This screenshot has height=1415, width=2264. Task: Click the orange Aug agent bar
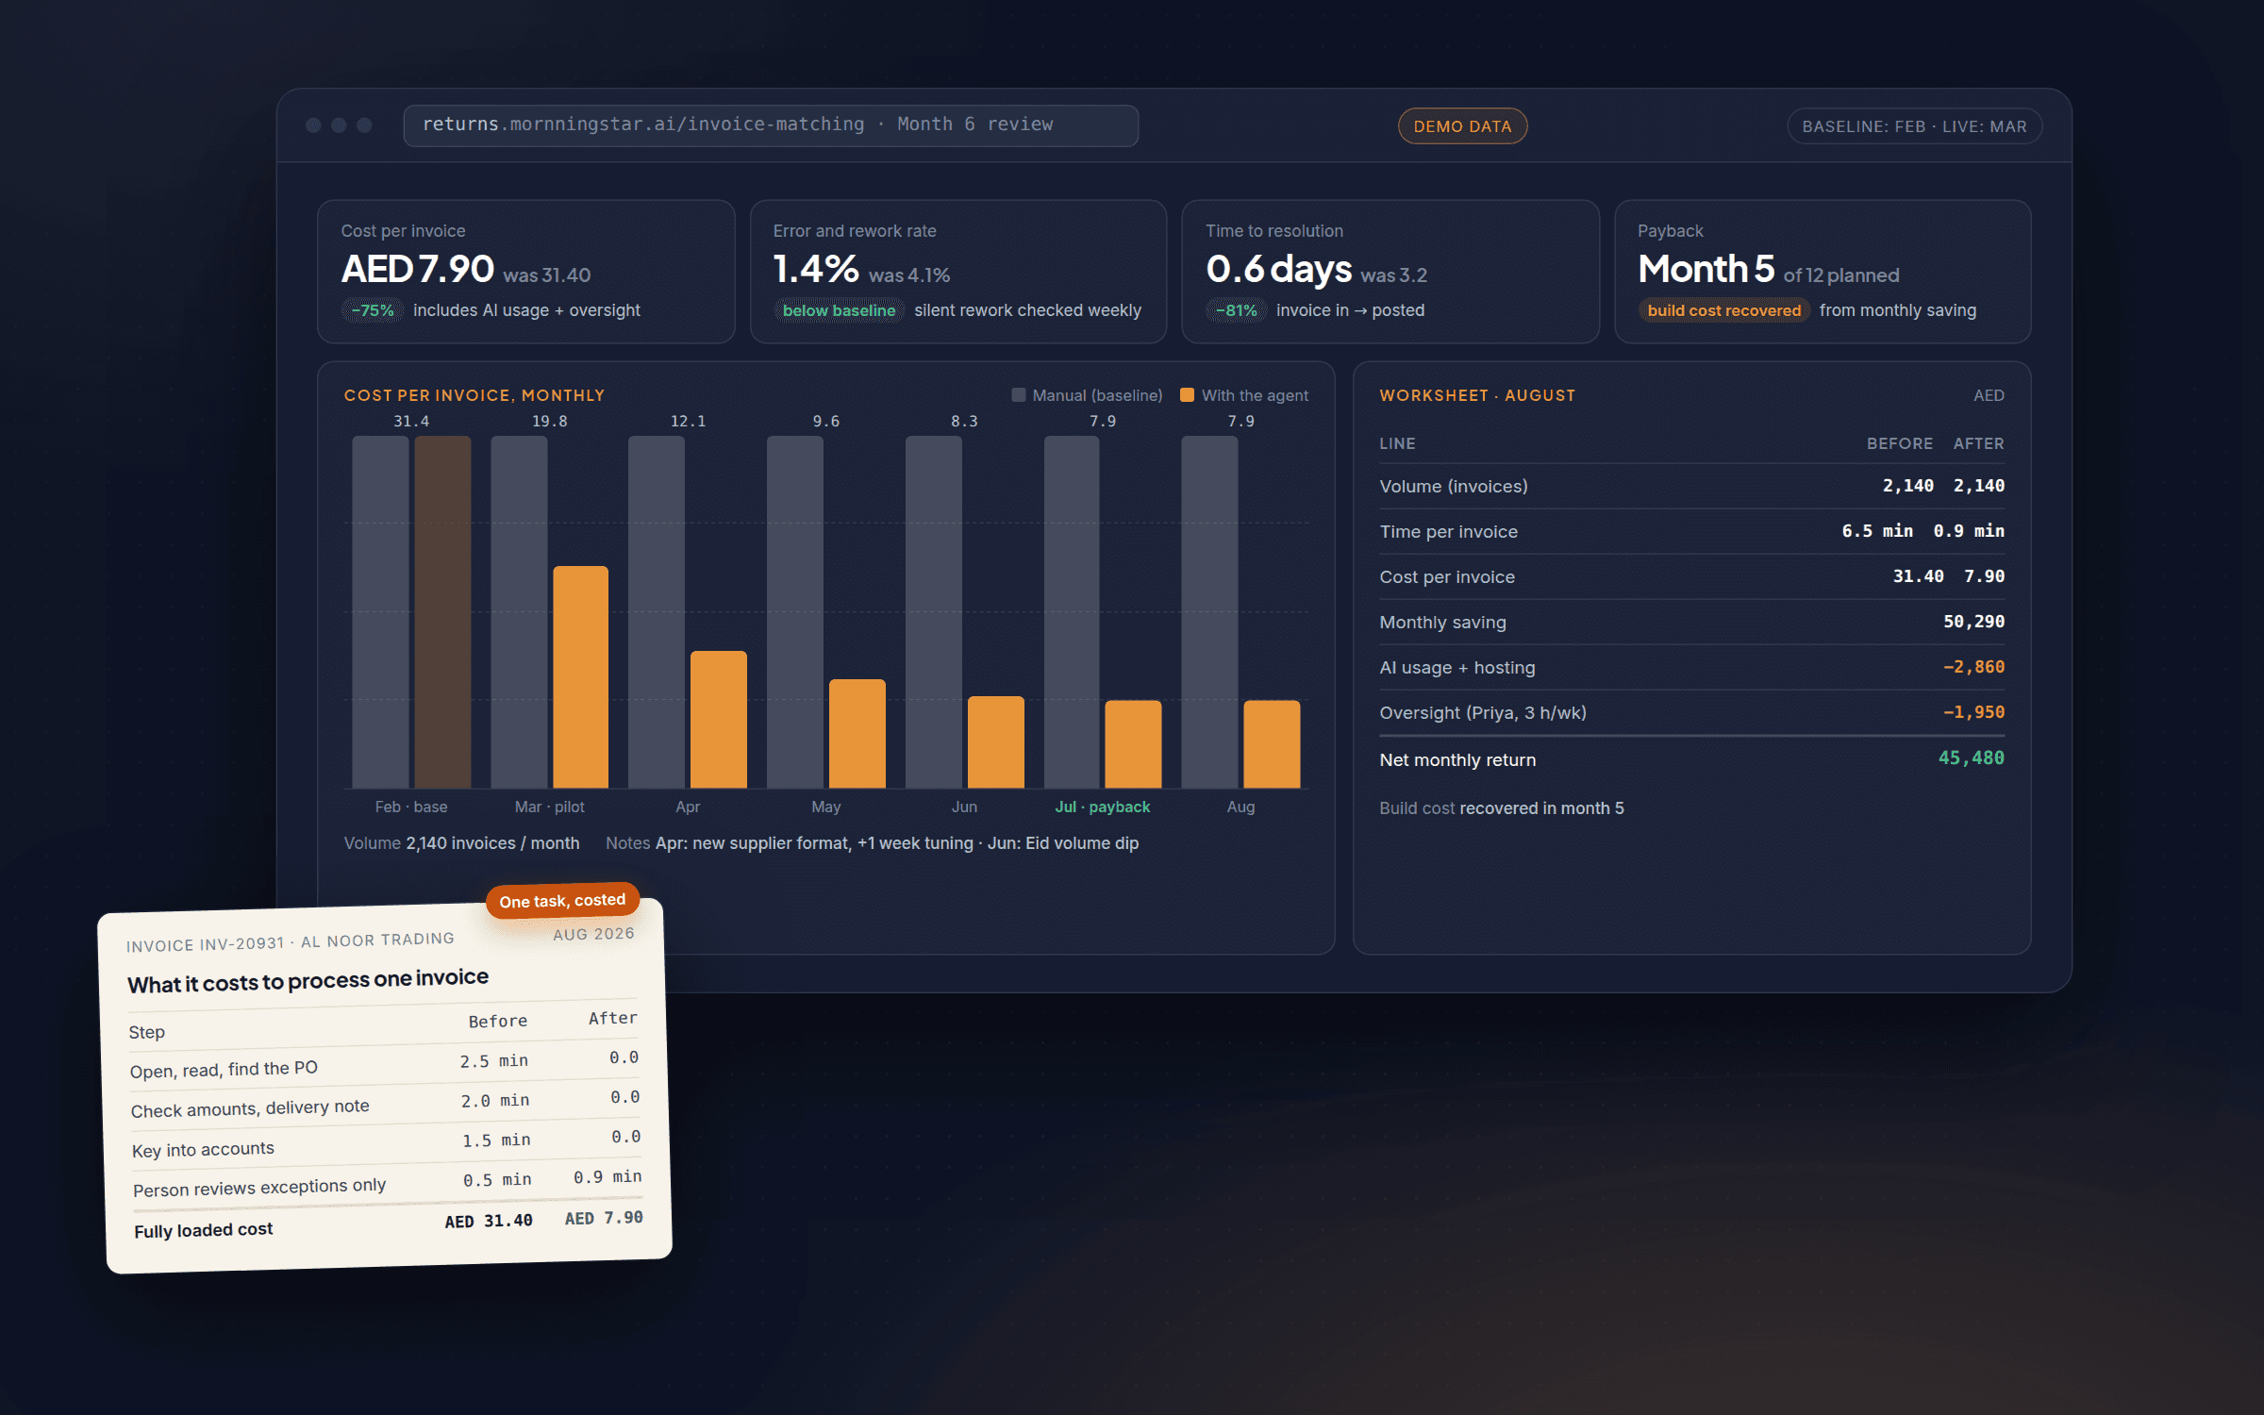tap(1272, 743)
